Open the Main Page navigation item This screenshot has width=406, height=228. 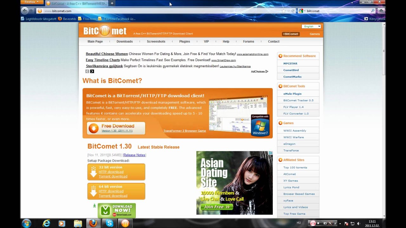(x=95, y=41)
